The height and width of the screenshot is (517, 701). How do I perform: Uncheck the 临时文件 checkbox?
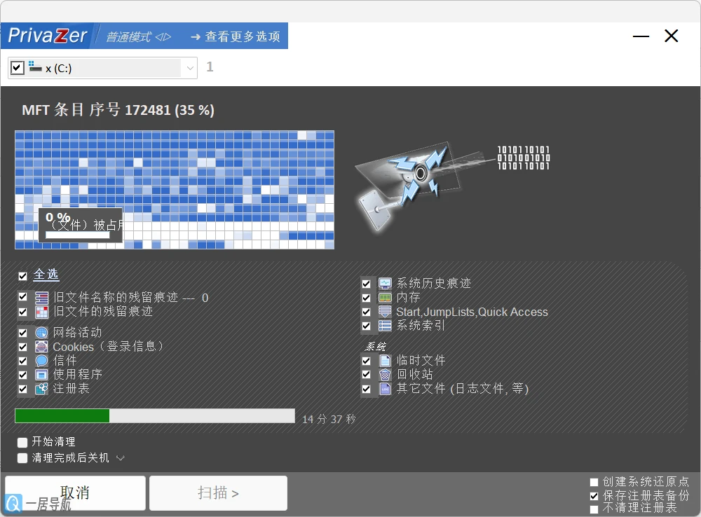[367, 361]
